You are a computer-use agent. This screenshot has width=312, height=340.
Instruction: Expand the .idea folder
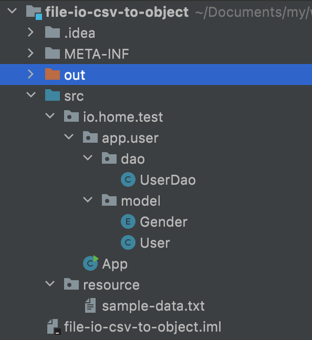pos(31,33)
